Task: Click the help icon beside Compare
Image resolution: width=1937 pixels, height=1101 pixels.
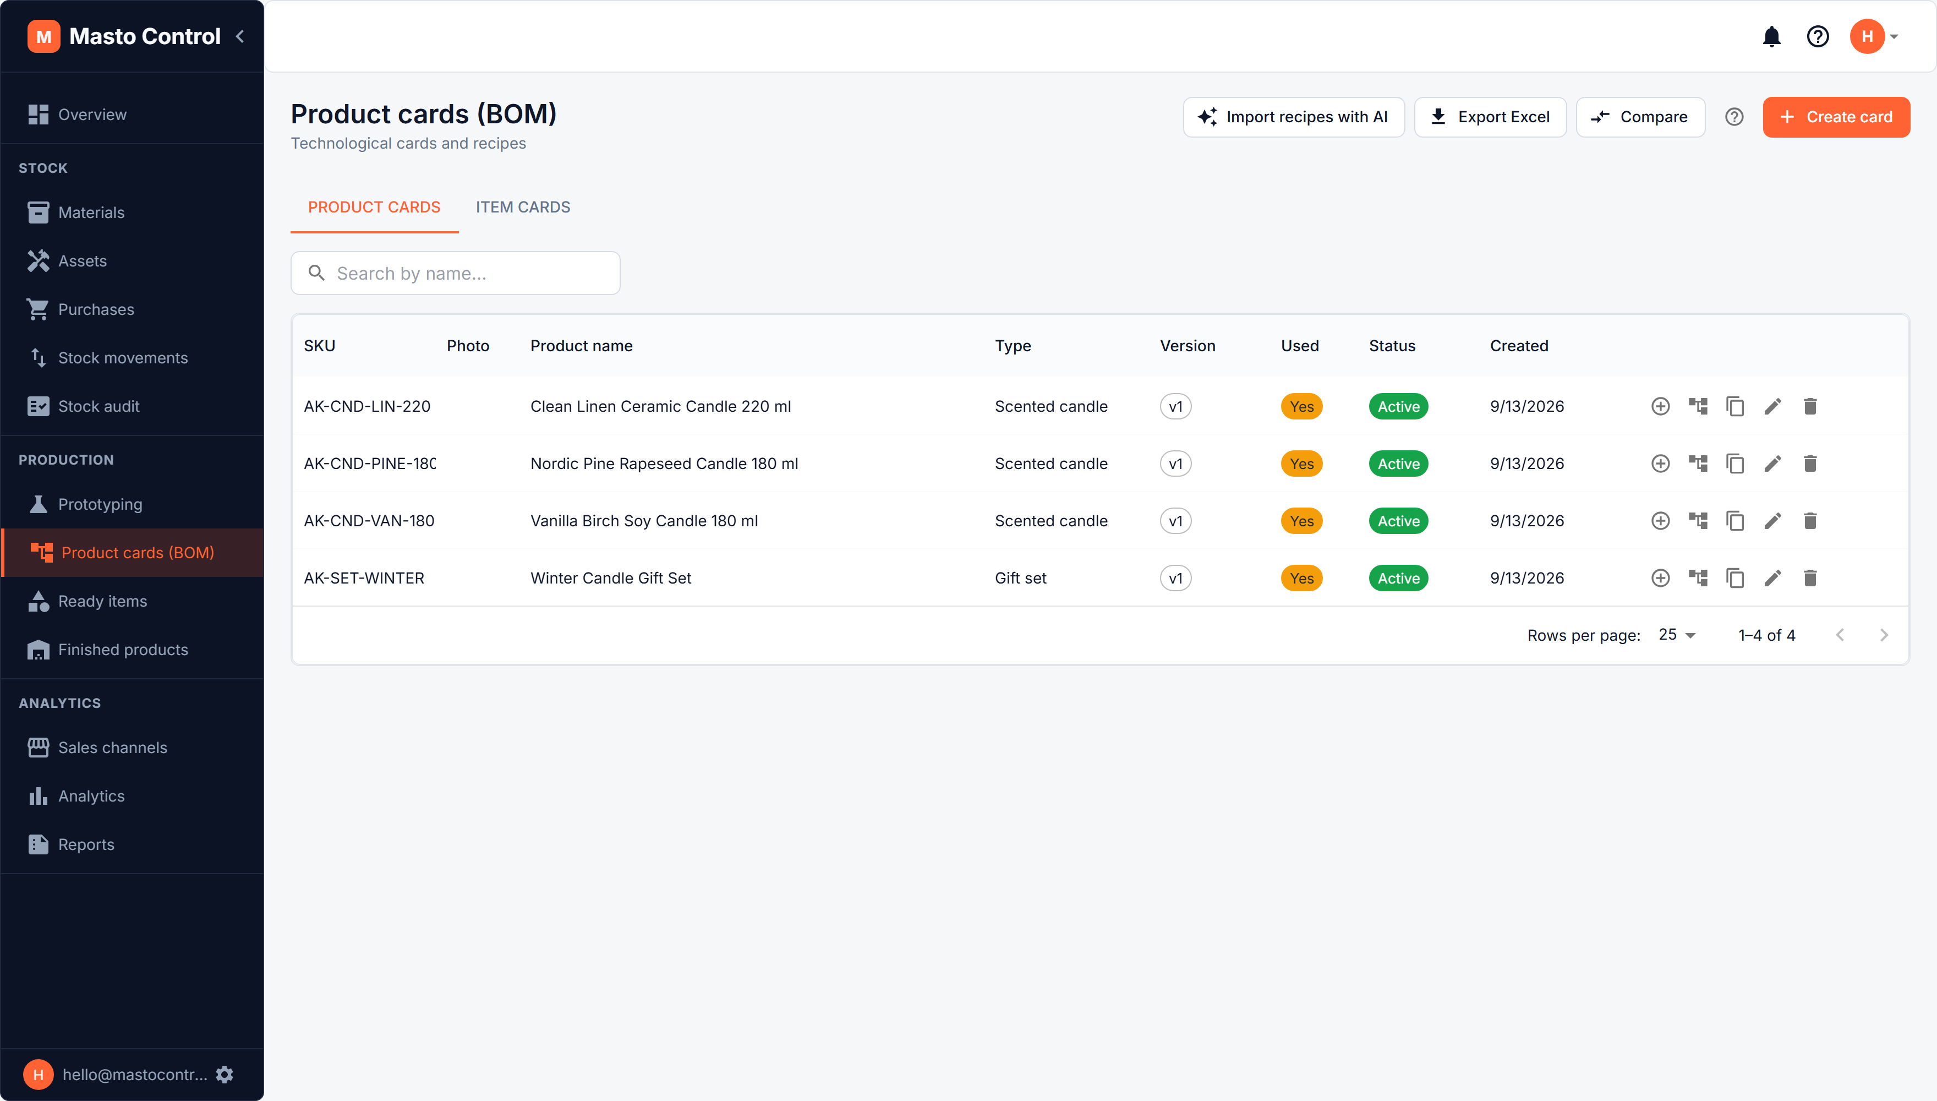Action: click(x=1734, y=117)
